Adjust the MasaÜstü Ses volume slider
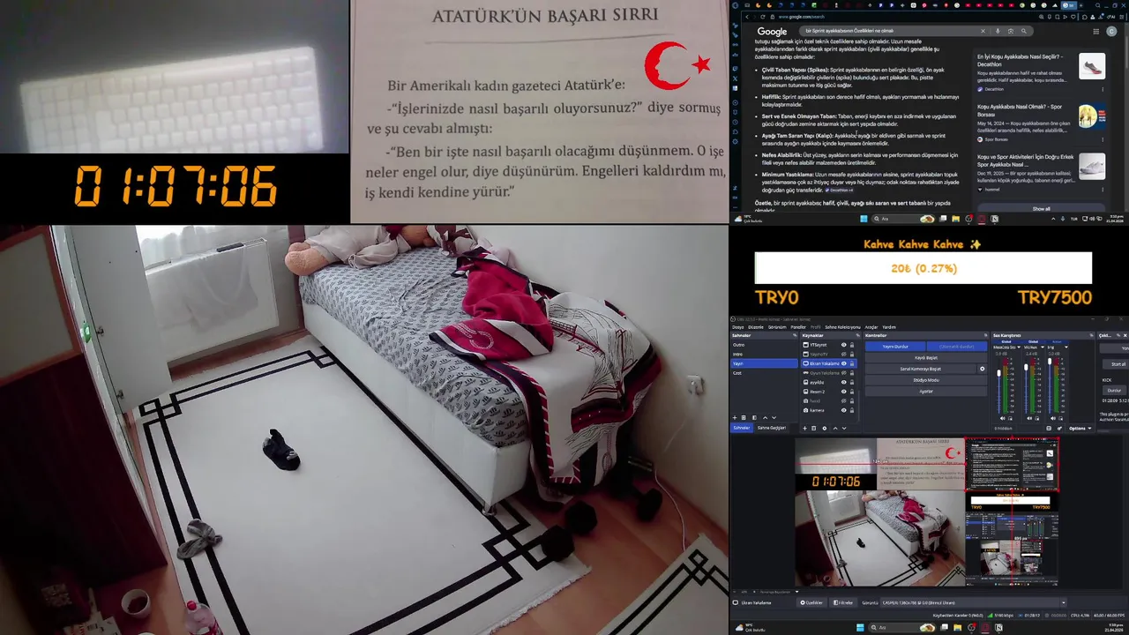The image size is (1129, 635). point(998,373)
